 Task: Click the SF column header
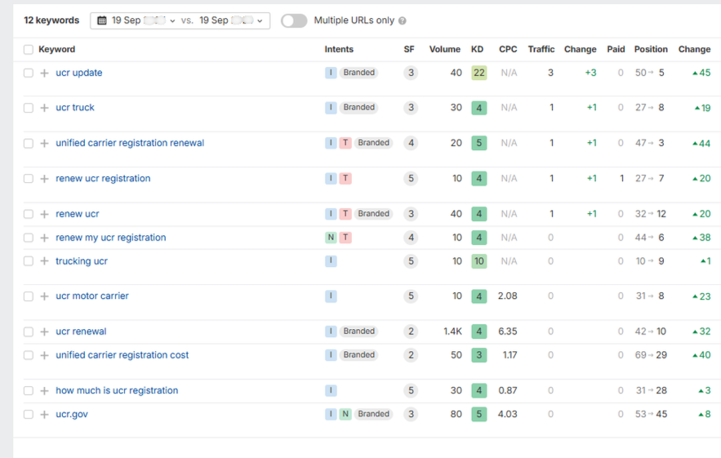pyautogui.click(x=409, y=49)
